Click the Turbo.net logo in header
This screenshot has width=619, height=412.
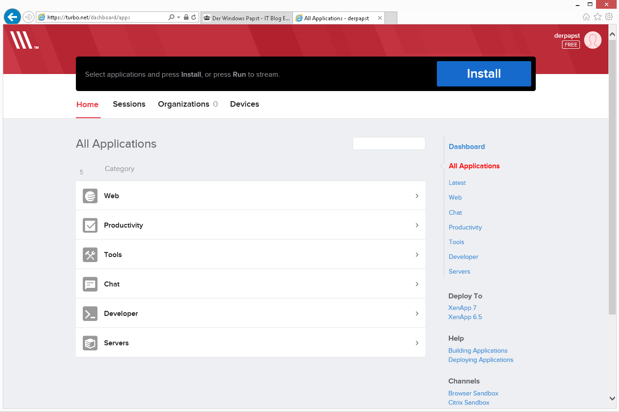point(24,40)
